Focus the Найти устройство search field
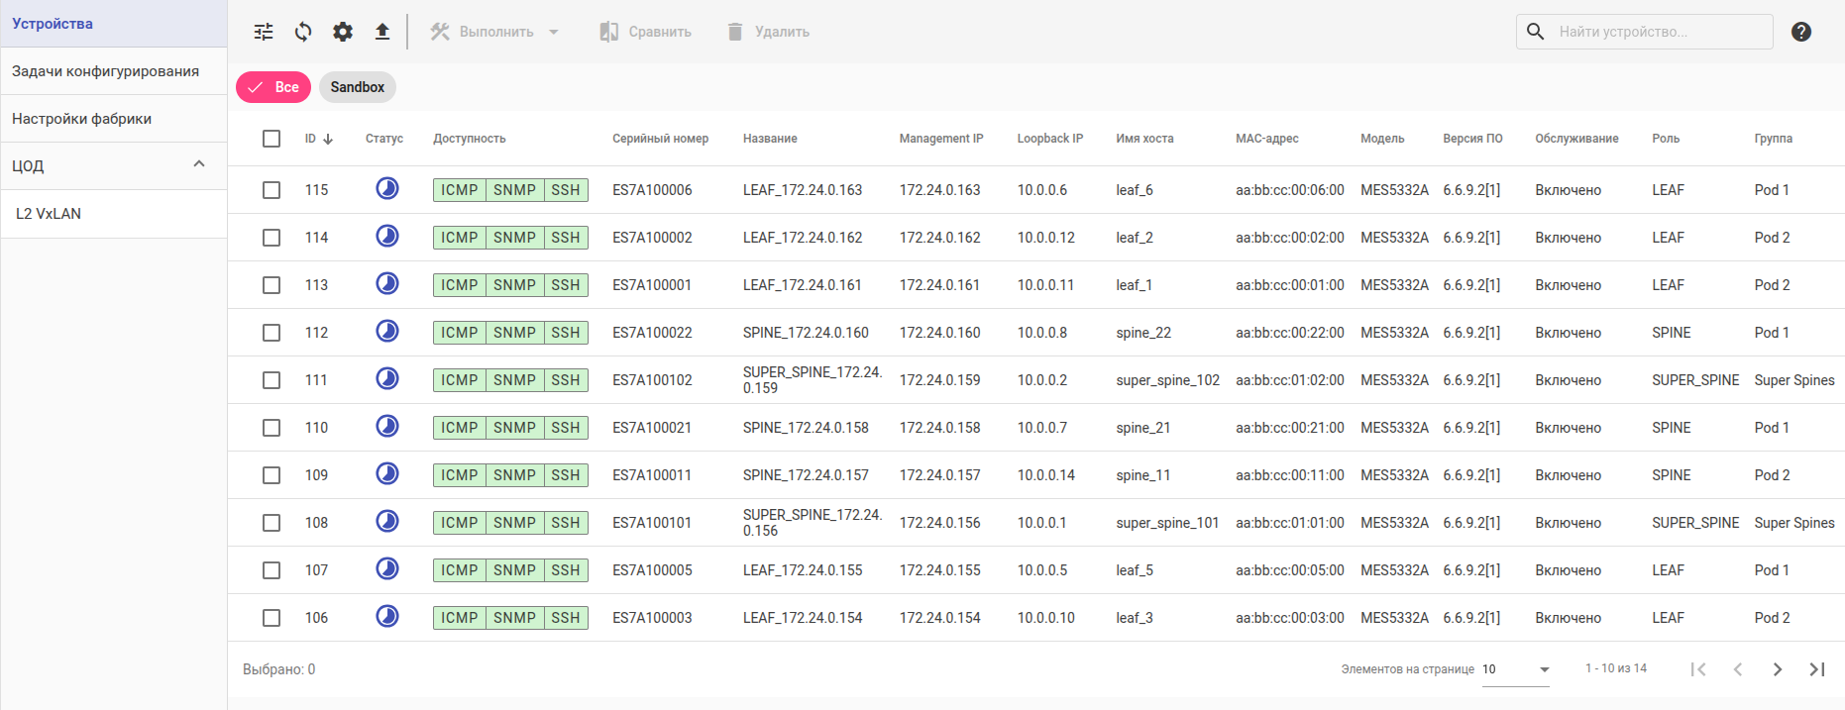Screen dimensions: 1845x710 point(1655,32)
